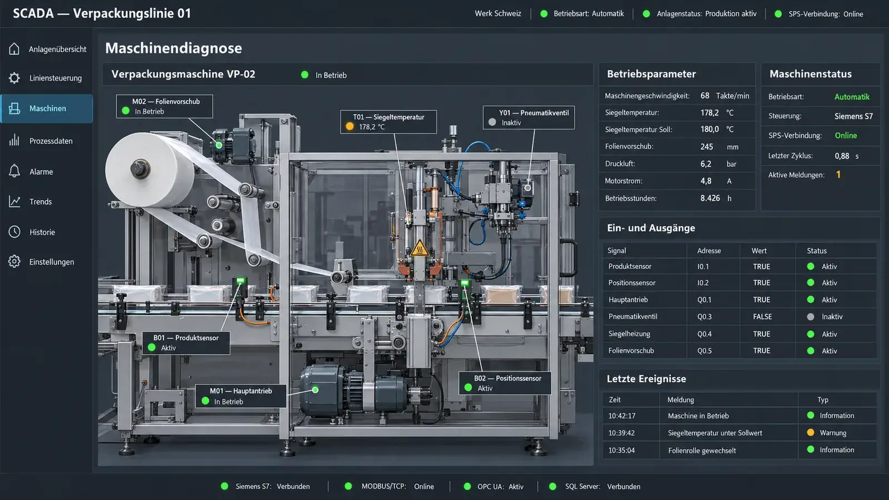889x500 pixels.
Task: Open Anlagenübersicht home icon in sidebar
Action: pyautogui.click(x=14, y=49)
